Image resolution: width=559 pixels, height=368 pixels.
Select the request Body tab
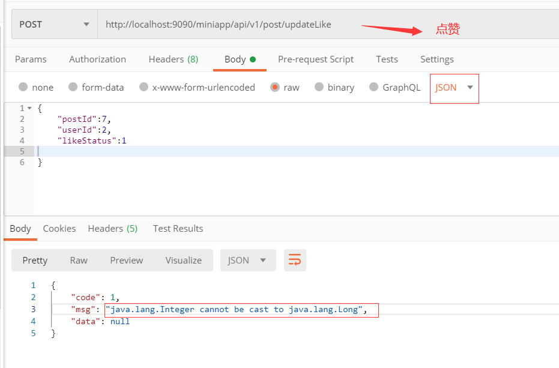pyautogui.click(x=240, y=59)
